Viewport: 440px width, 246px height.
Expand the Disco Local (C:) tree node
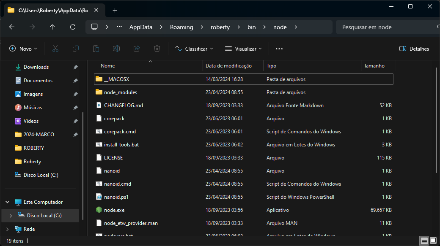pos(11,216)
